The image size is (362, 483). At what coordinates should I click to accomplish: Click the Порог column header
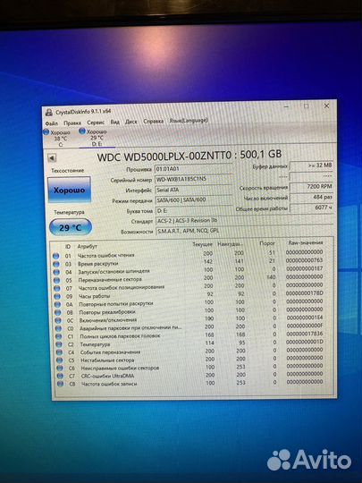(267, 243)
